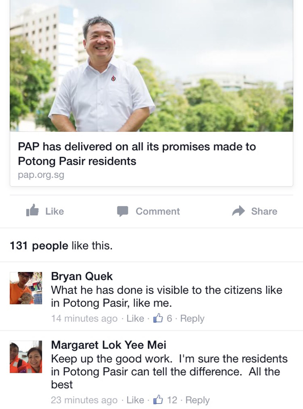Reply to Bryan Quek's comment
Viewport: 303px width, 409px height.
(192, 318)
